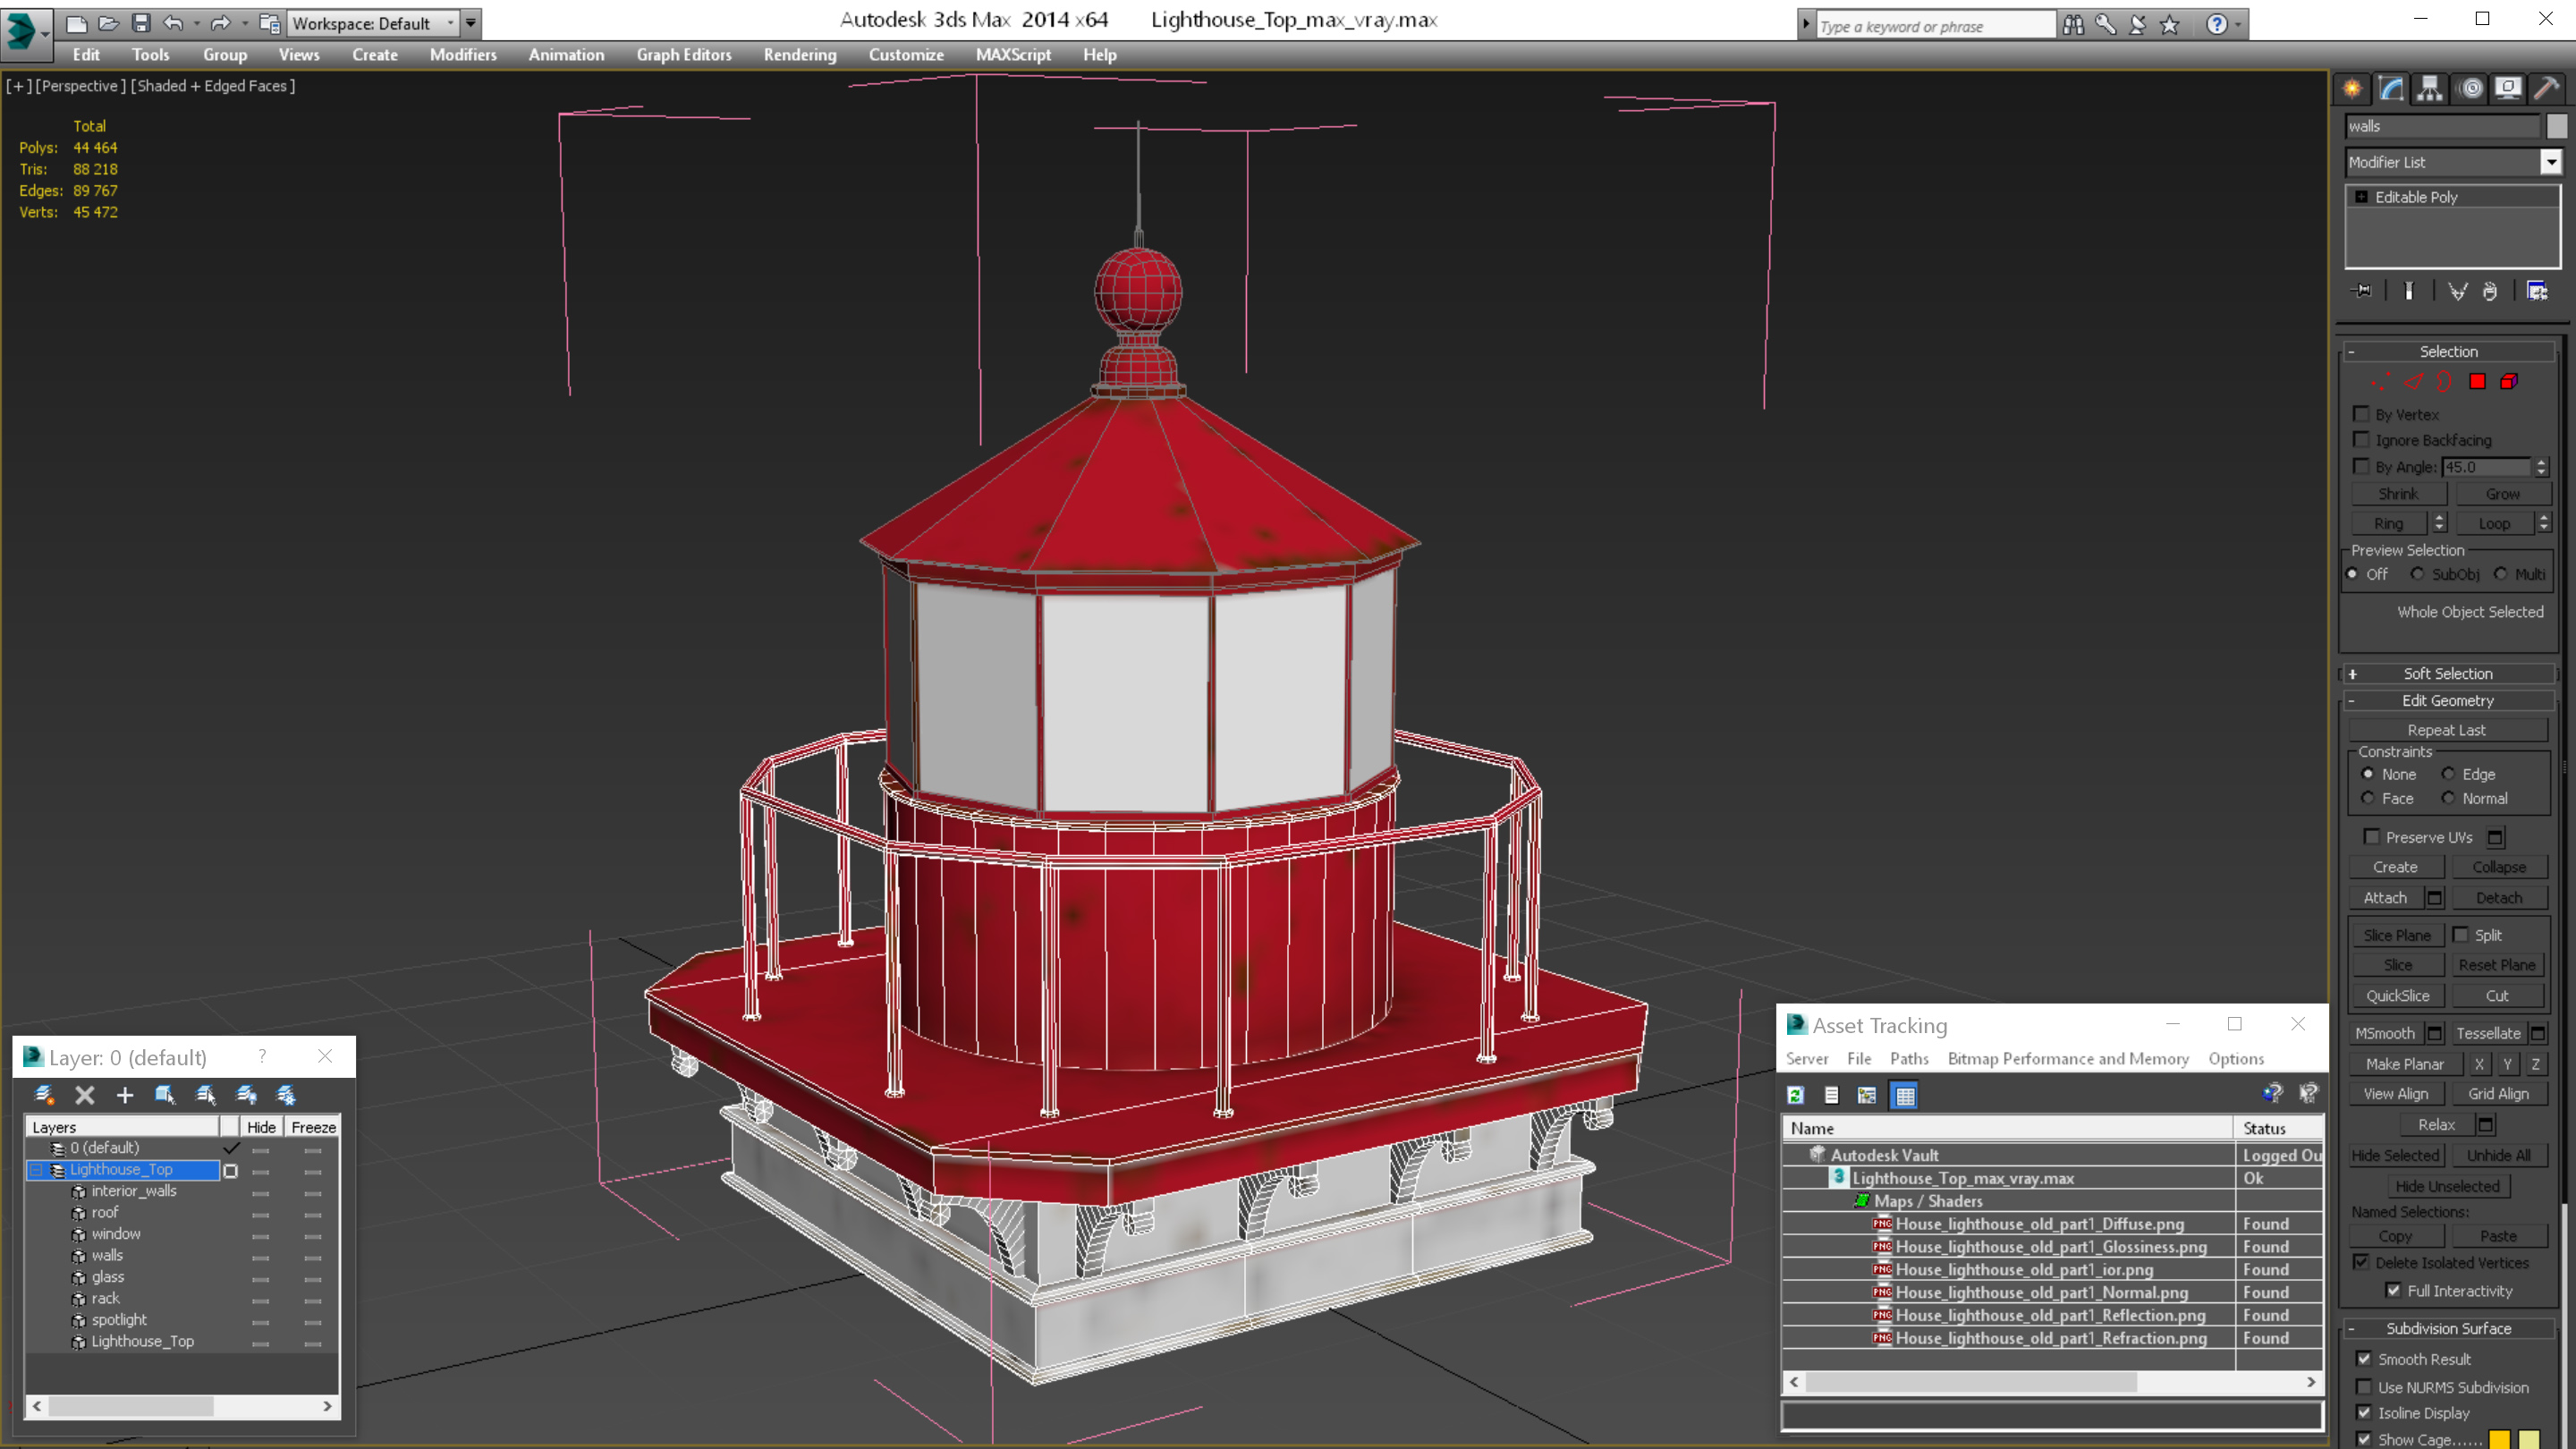Open the Utilities hammer tab icon
The image size is (2576, 1449).
click(x=2547, y=89)
